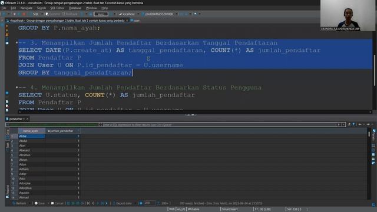Open the localhost active connection dropdown
The image size is (377, 212).
tap(128, 14)
